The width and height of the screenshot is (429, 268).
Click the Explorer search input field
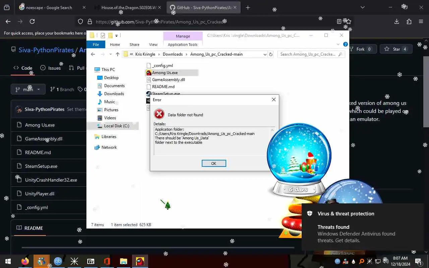point(308,54)
